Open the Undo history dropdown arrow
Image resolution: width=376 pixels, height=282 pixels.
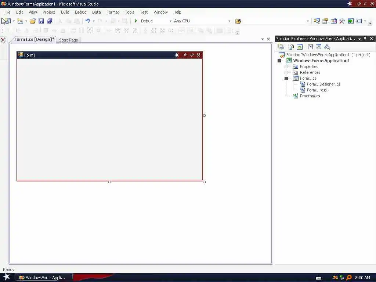pyautogui.click(x=94, y=21)
